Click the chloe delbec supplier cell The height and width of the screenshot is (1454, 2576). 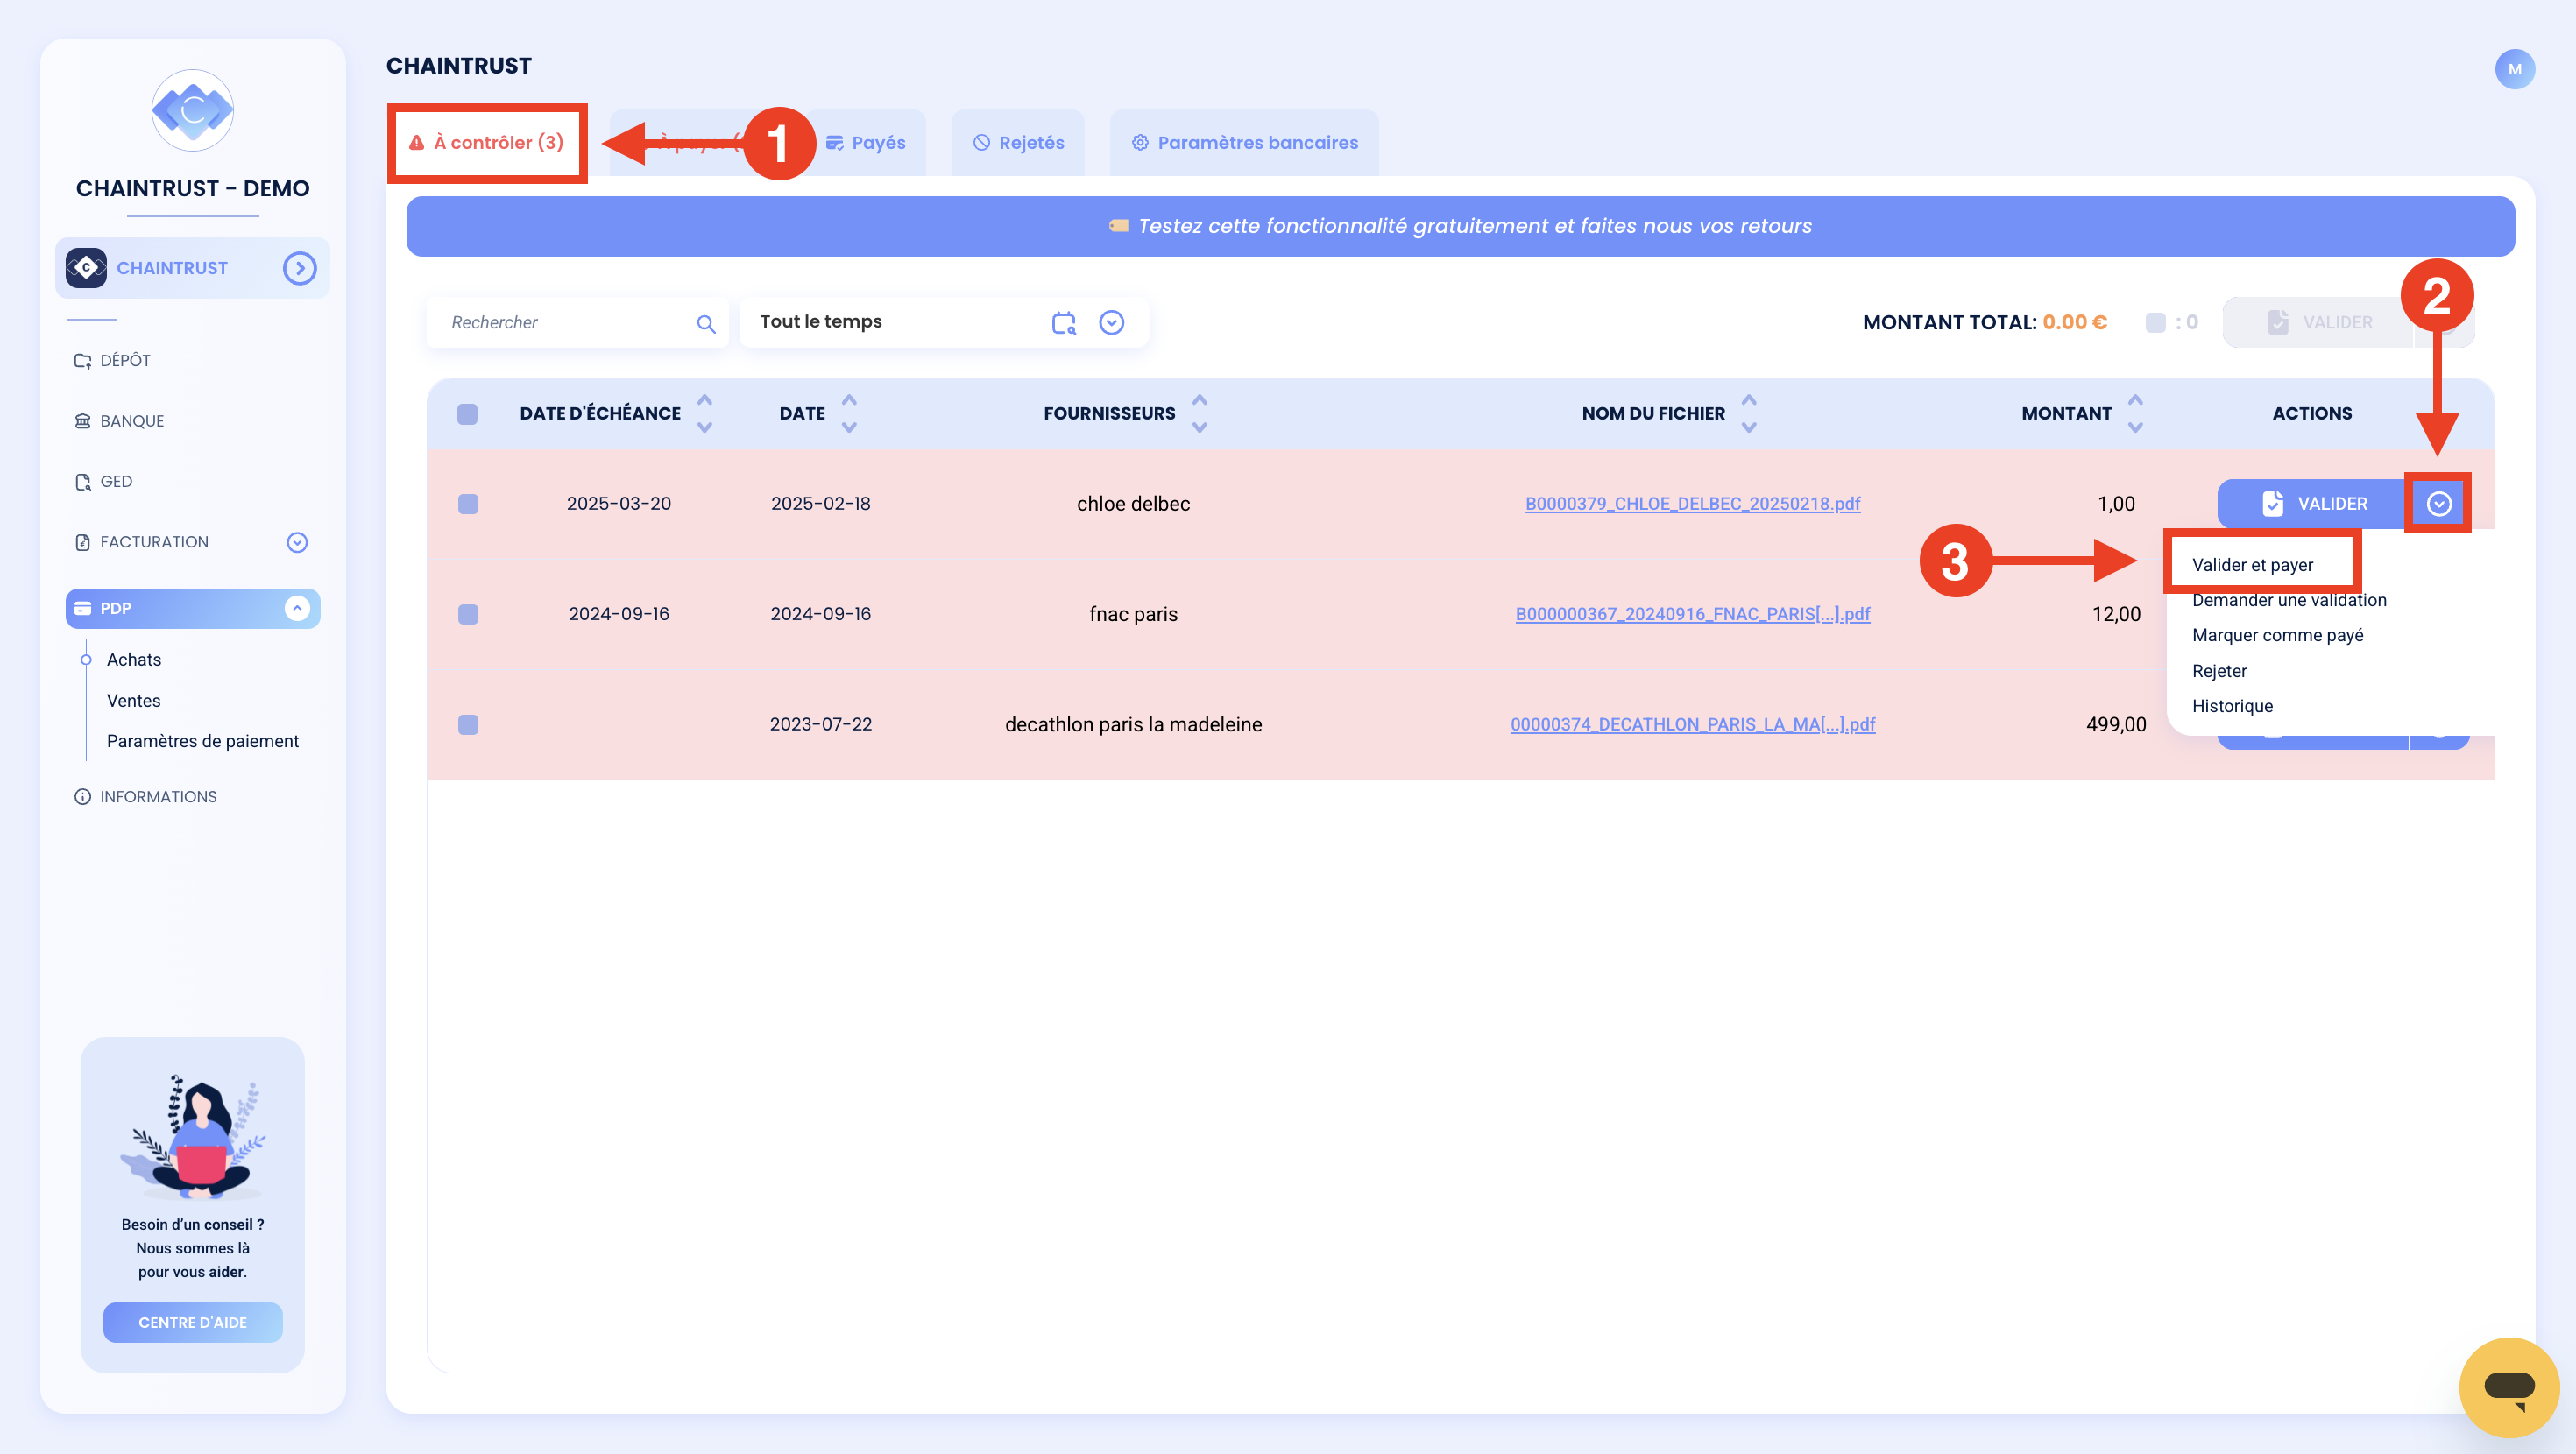click(x=1133, y=503)
